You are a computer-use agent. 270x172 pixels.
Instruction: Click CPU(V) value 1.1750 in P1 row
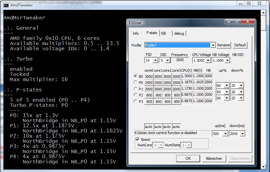[x=187, y=88]
